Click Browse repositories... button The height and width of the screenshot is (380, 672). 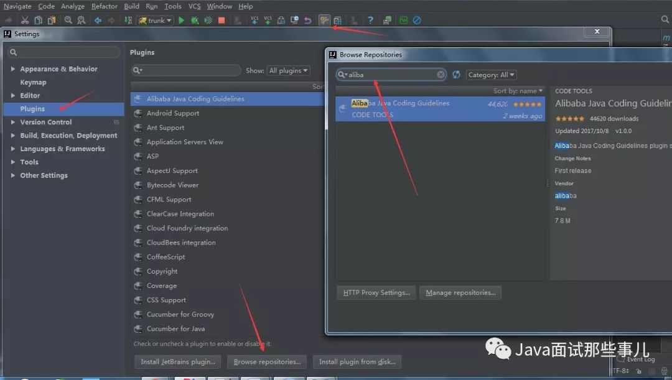[267, 361]
